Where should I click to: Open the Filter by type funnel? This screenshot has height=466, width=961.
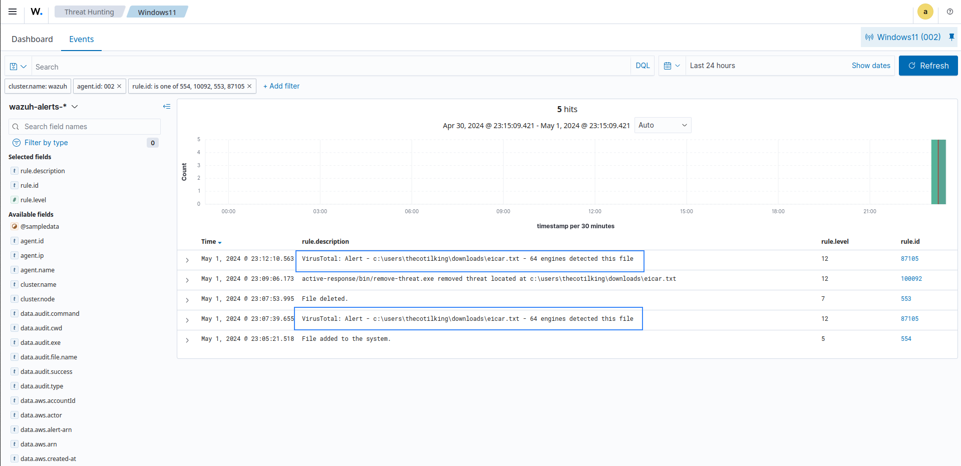tap(40, 143)
